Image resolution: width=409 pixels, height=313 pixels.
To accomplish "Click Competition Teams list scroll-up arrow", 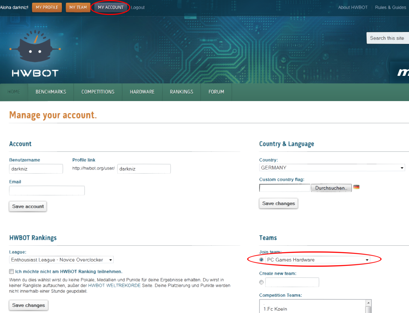I will (368, 303).
